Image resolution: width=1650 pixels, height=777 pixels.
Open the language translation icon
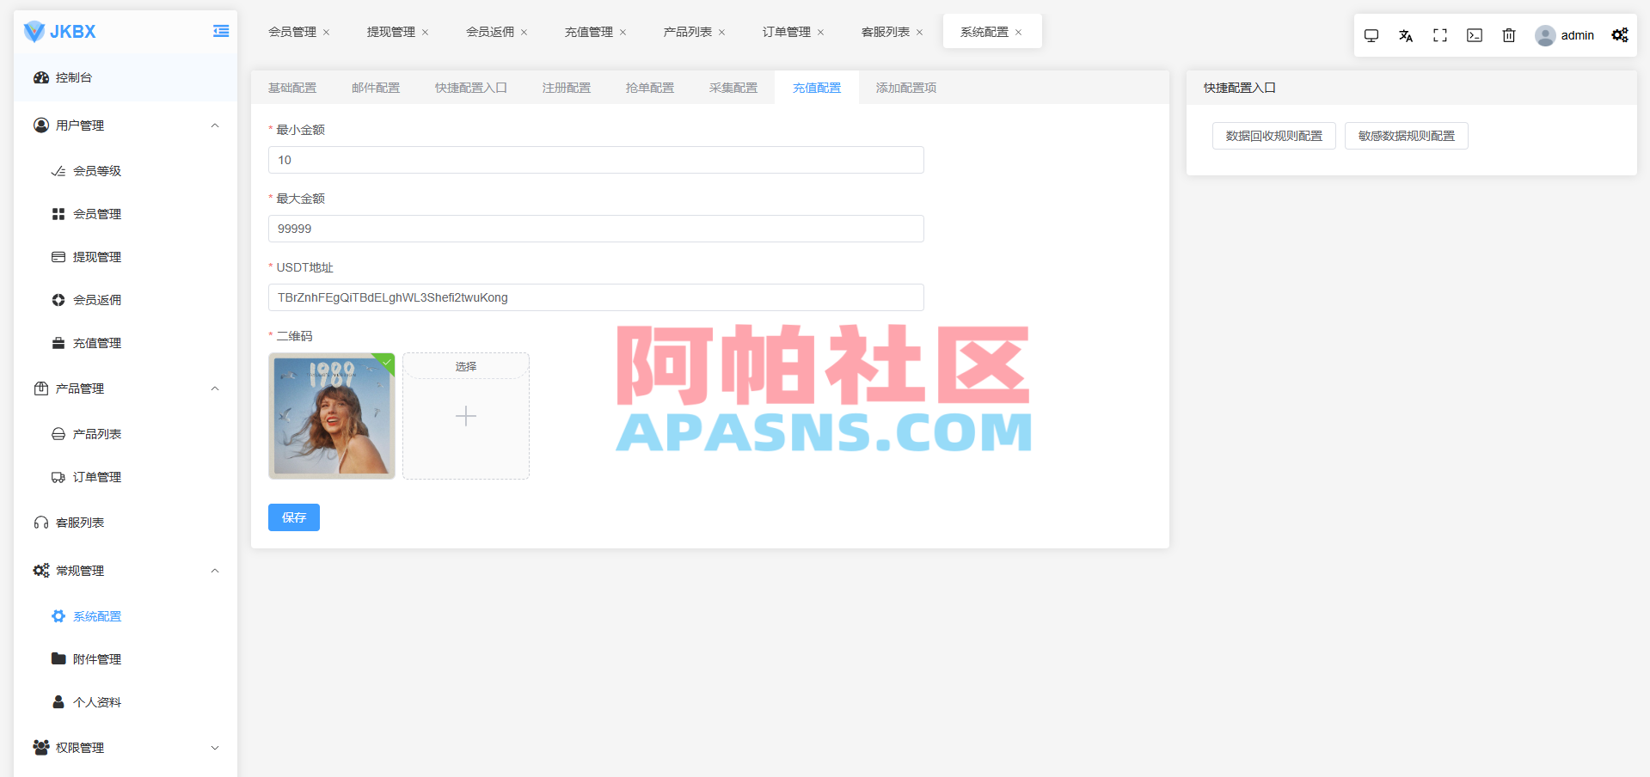pos(1406,35)
